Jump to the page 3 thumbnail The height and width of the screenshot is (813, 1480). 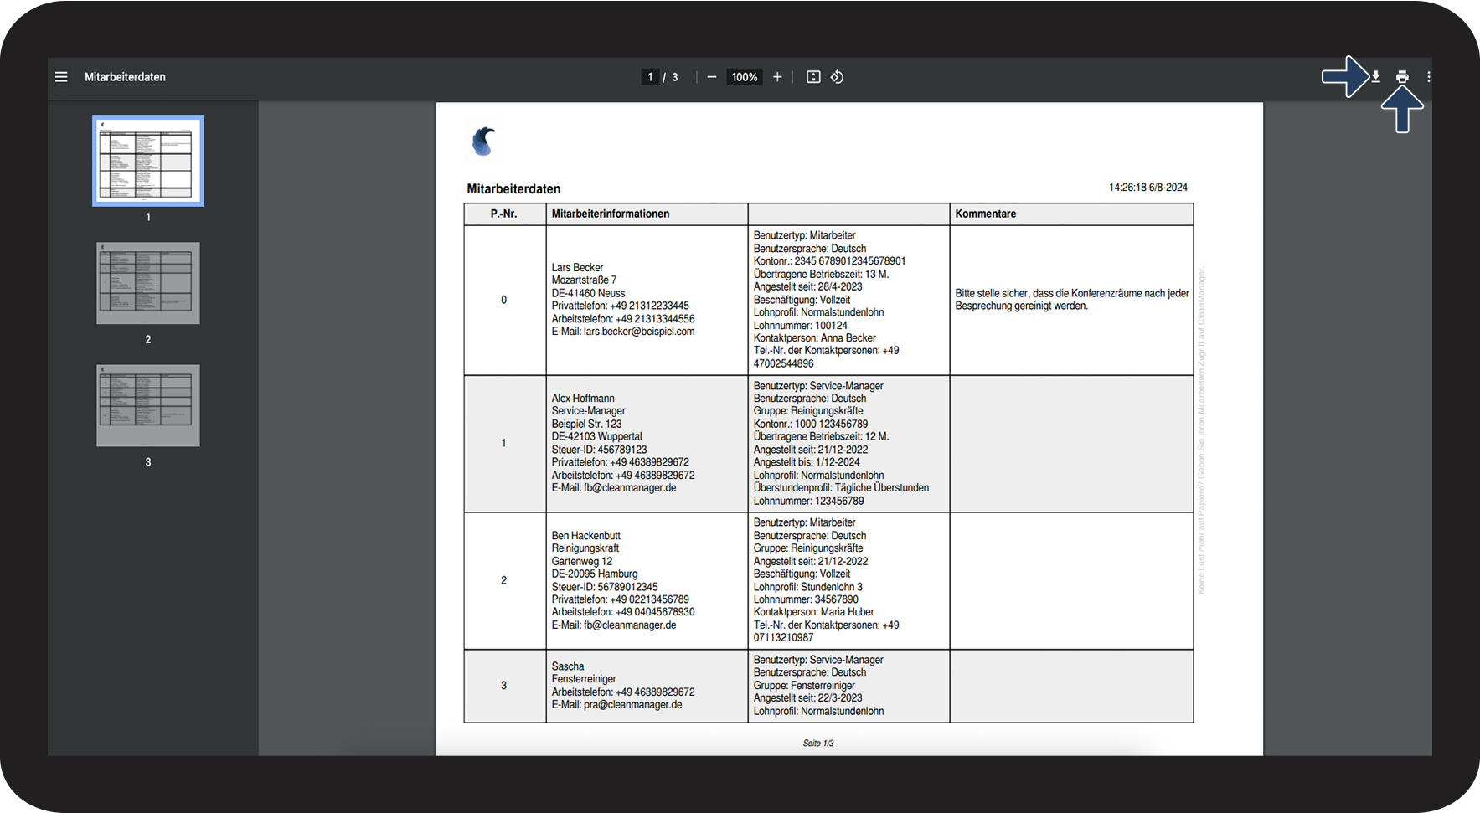(x=148, y=405)
